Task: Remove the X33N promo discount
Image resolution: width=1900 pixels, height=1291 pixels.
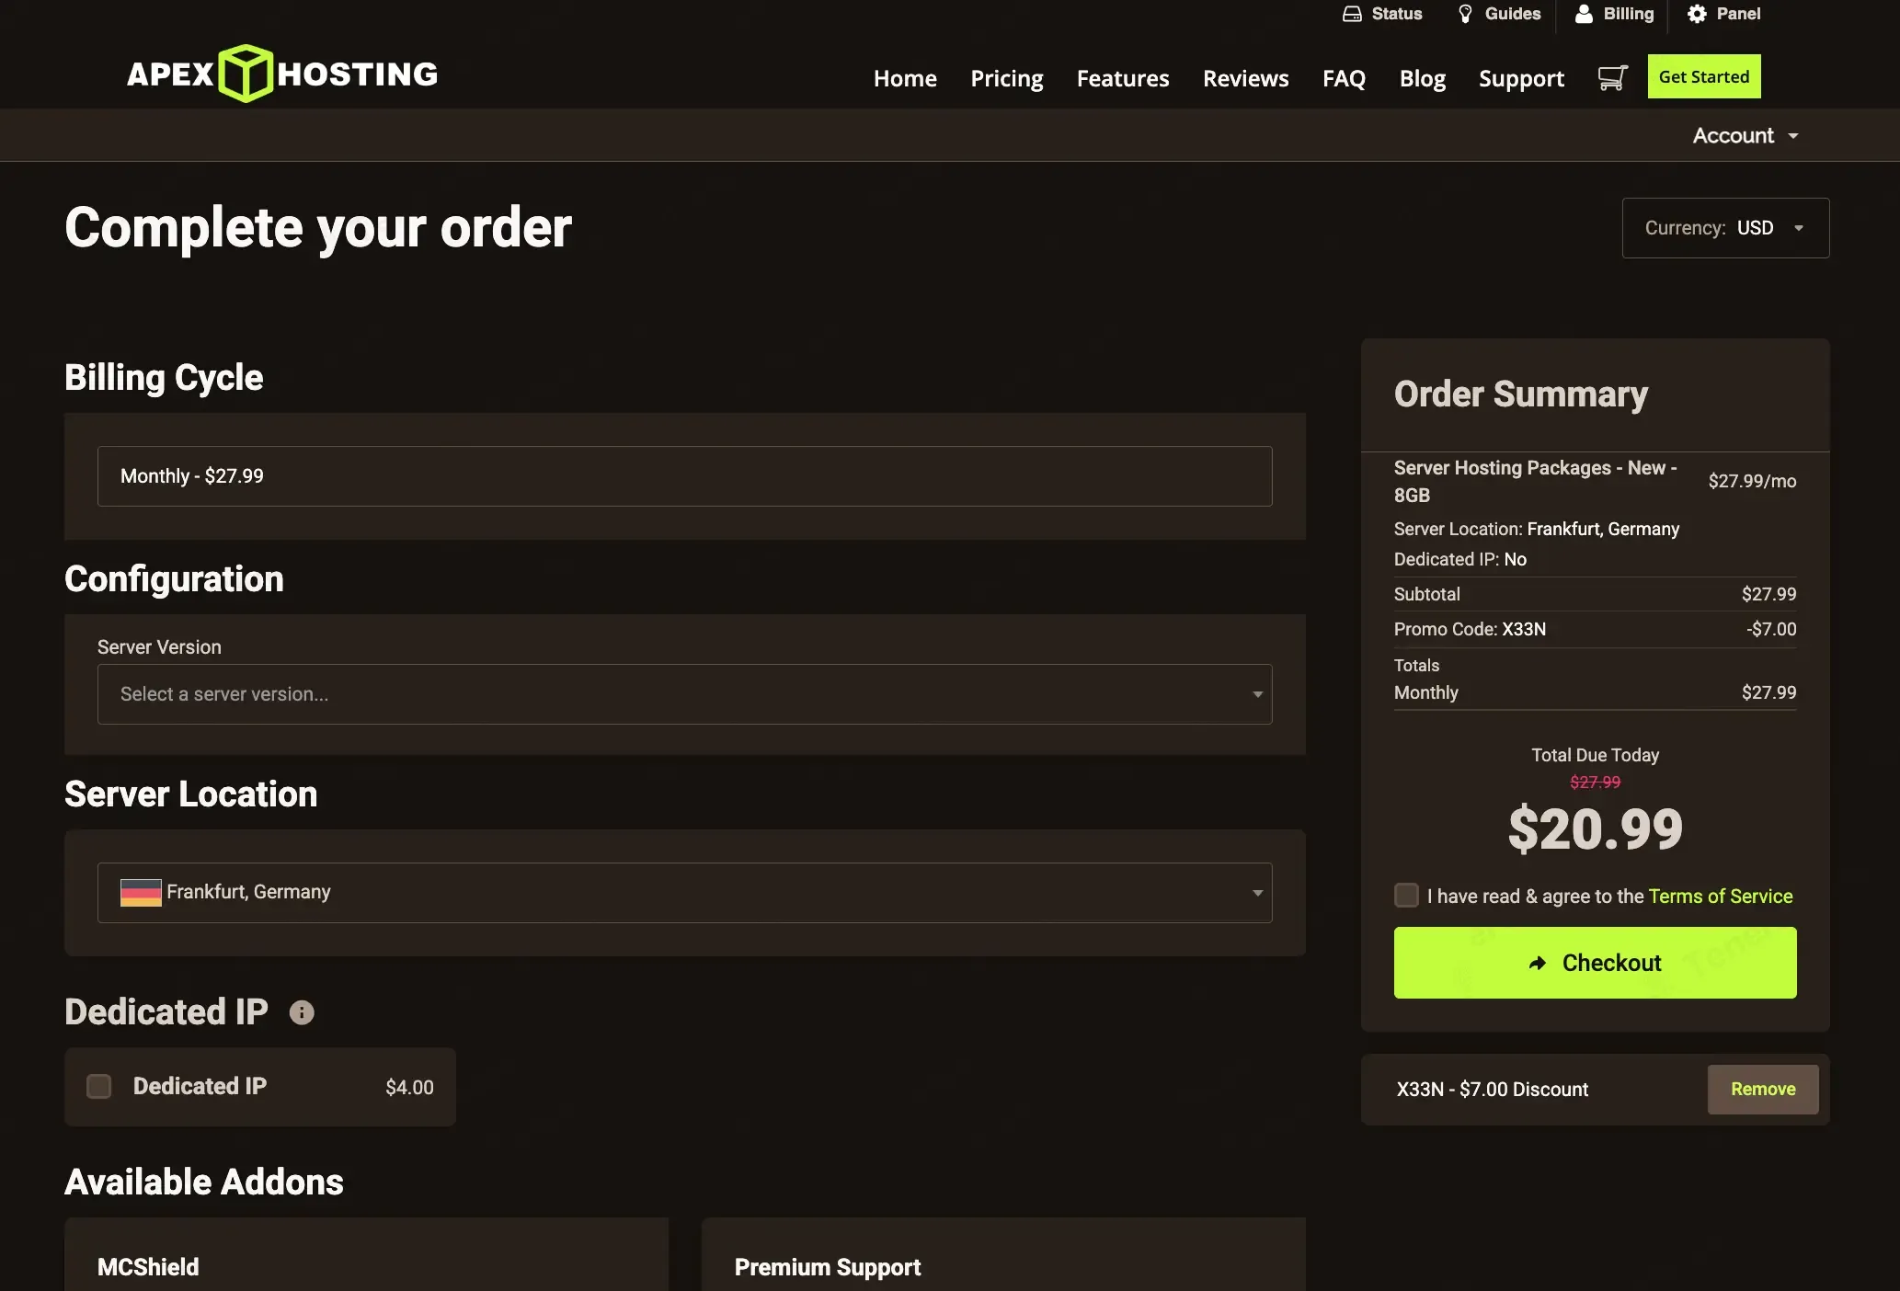Action: point(1762,1090)
